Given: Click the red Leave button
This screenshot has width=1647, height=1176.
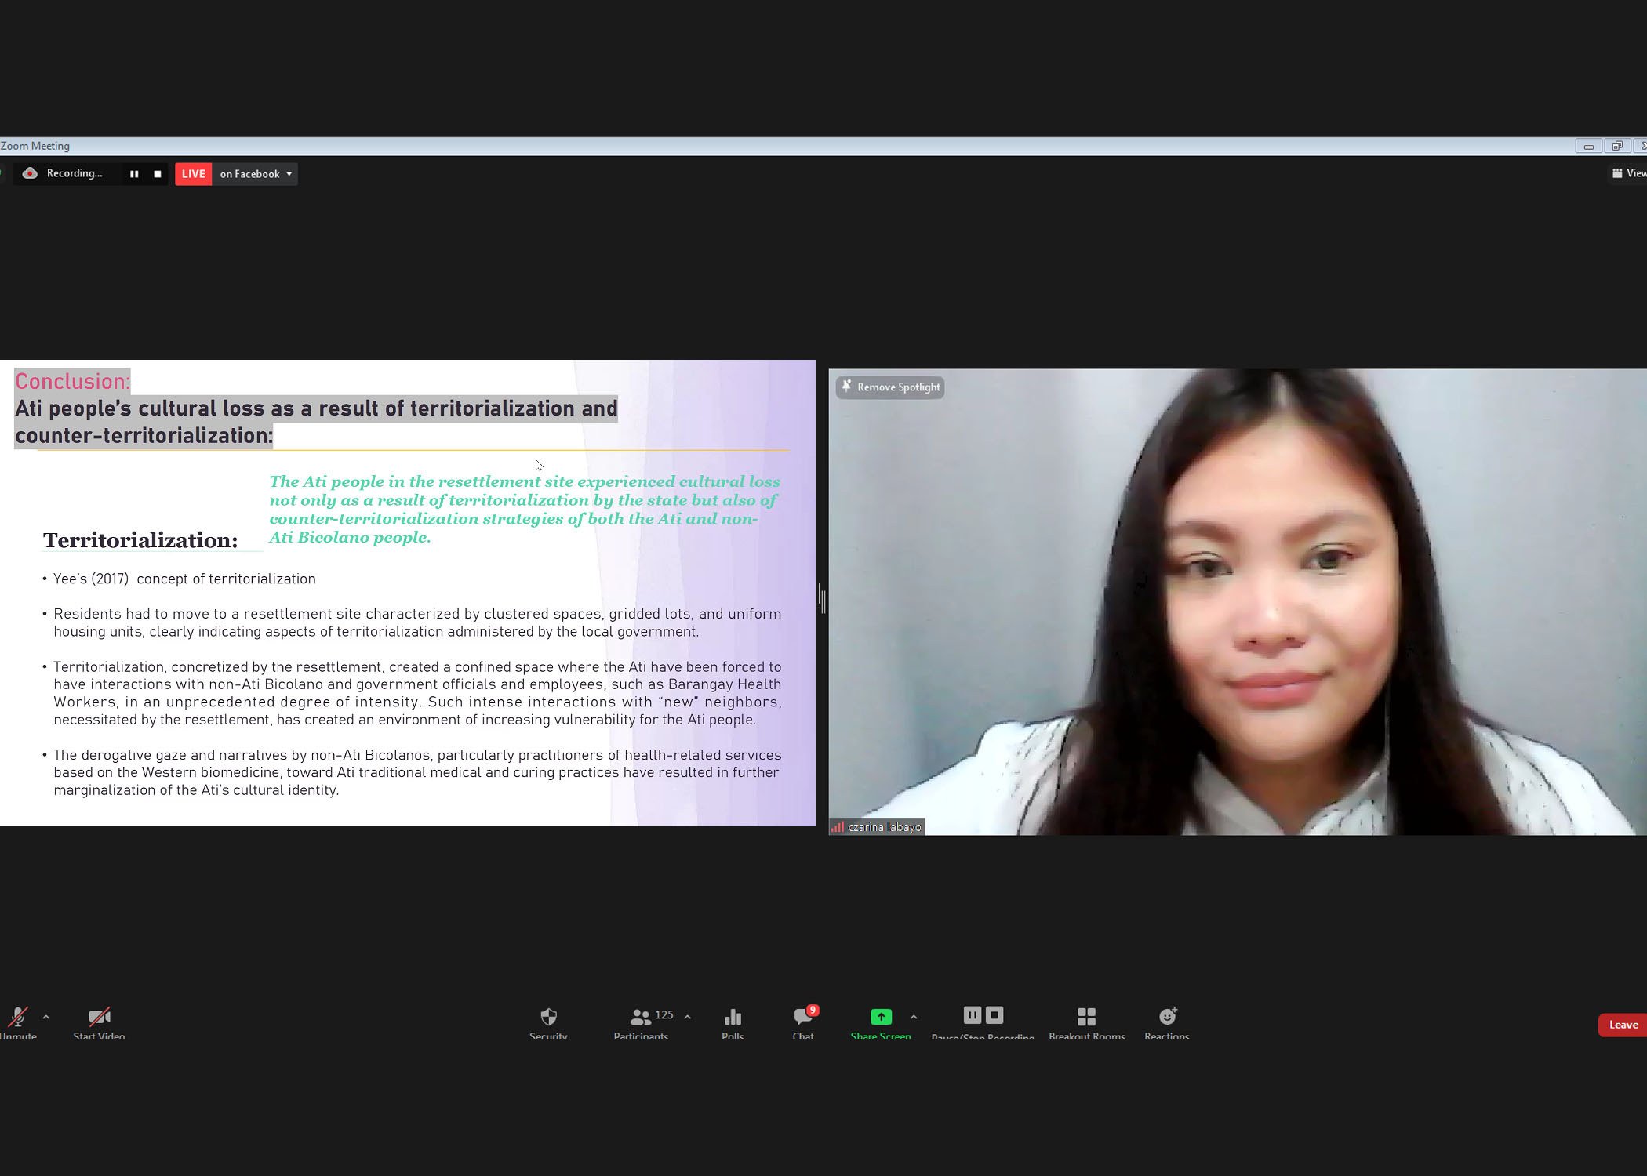Looking at the screenshot, I should point(1622,1025).
